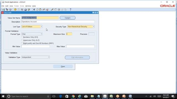Open the volume control in system tray
Screen dimensions: 177x99
click(155, 96)
